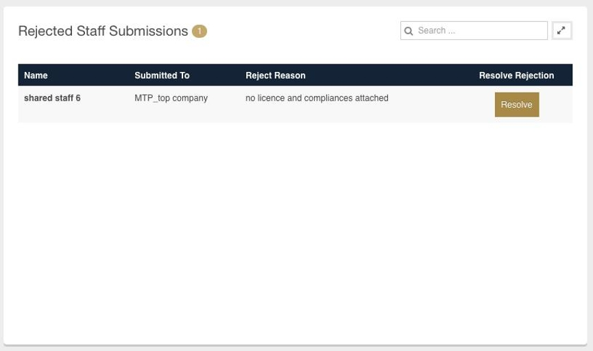The height and width of the screenshot is (351, 593).
Task: Click the no licence and compliances reason text
Action: pos(317,98)
